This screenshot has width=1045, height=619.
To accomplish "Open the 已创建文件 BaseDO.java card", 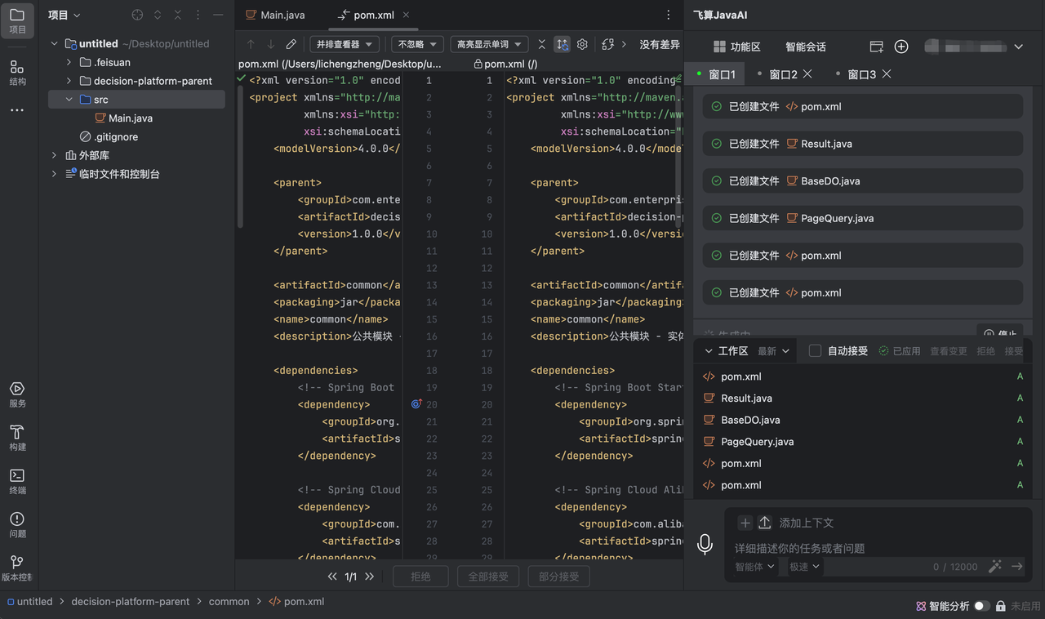I will pyautogui.click(x=863, y=180).
